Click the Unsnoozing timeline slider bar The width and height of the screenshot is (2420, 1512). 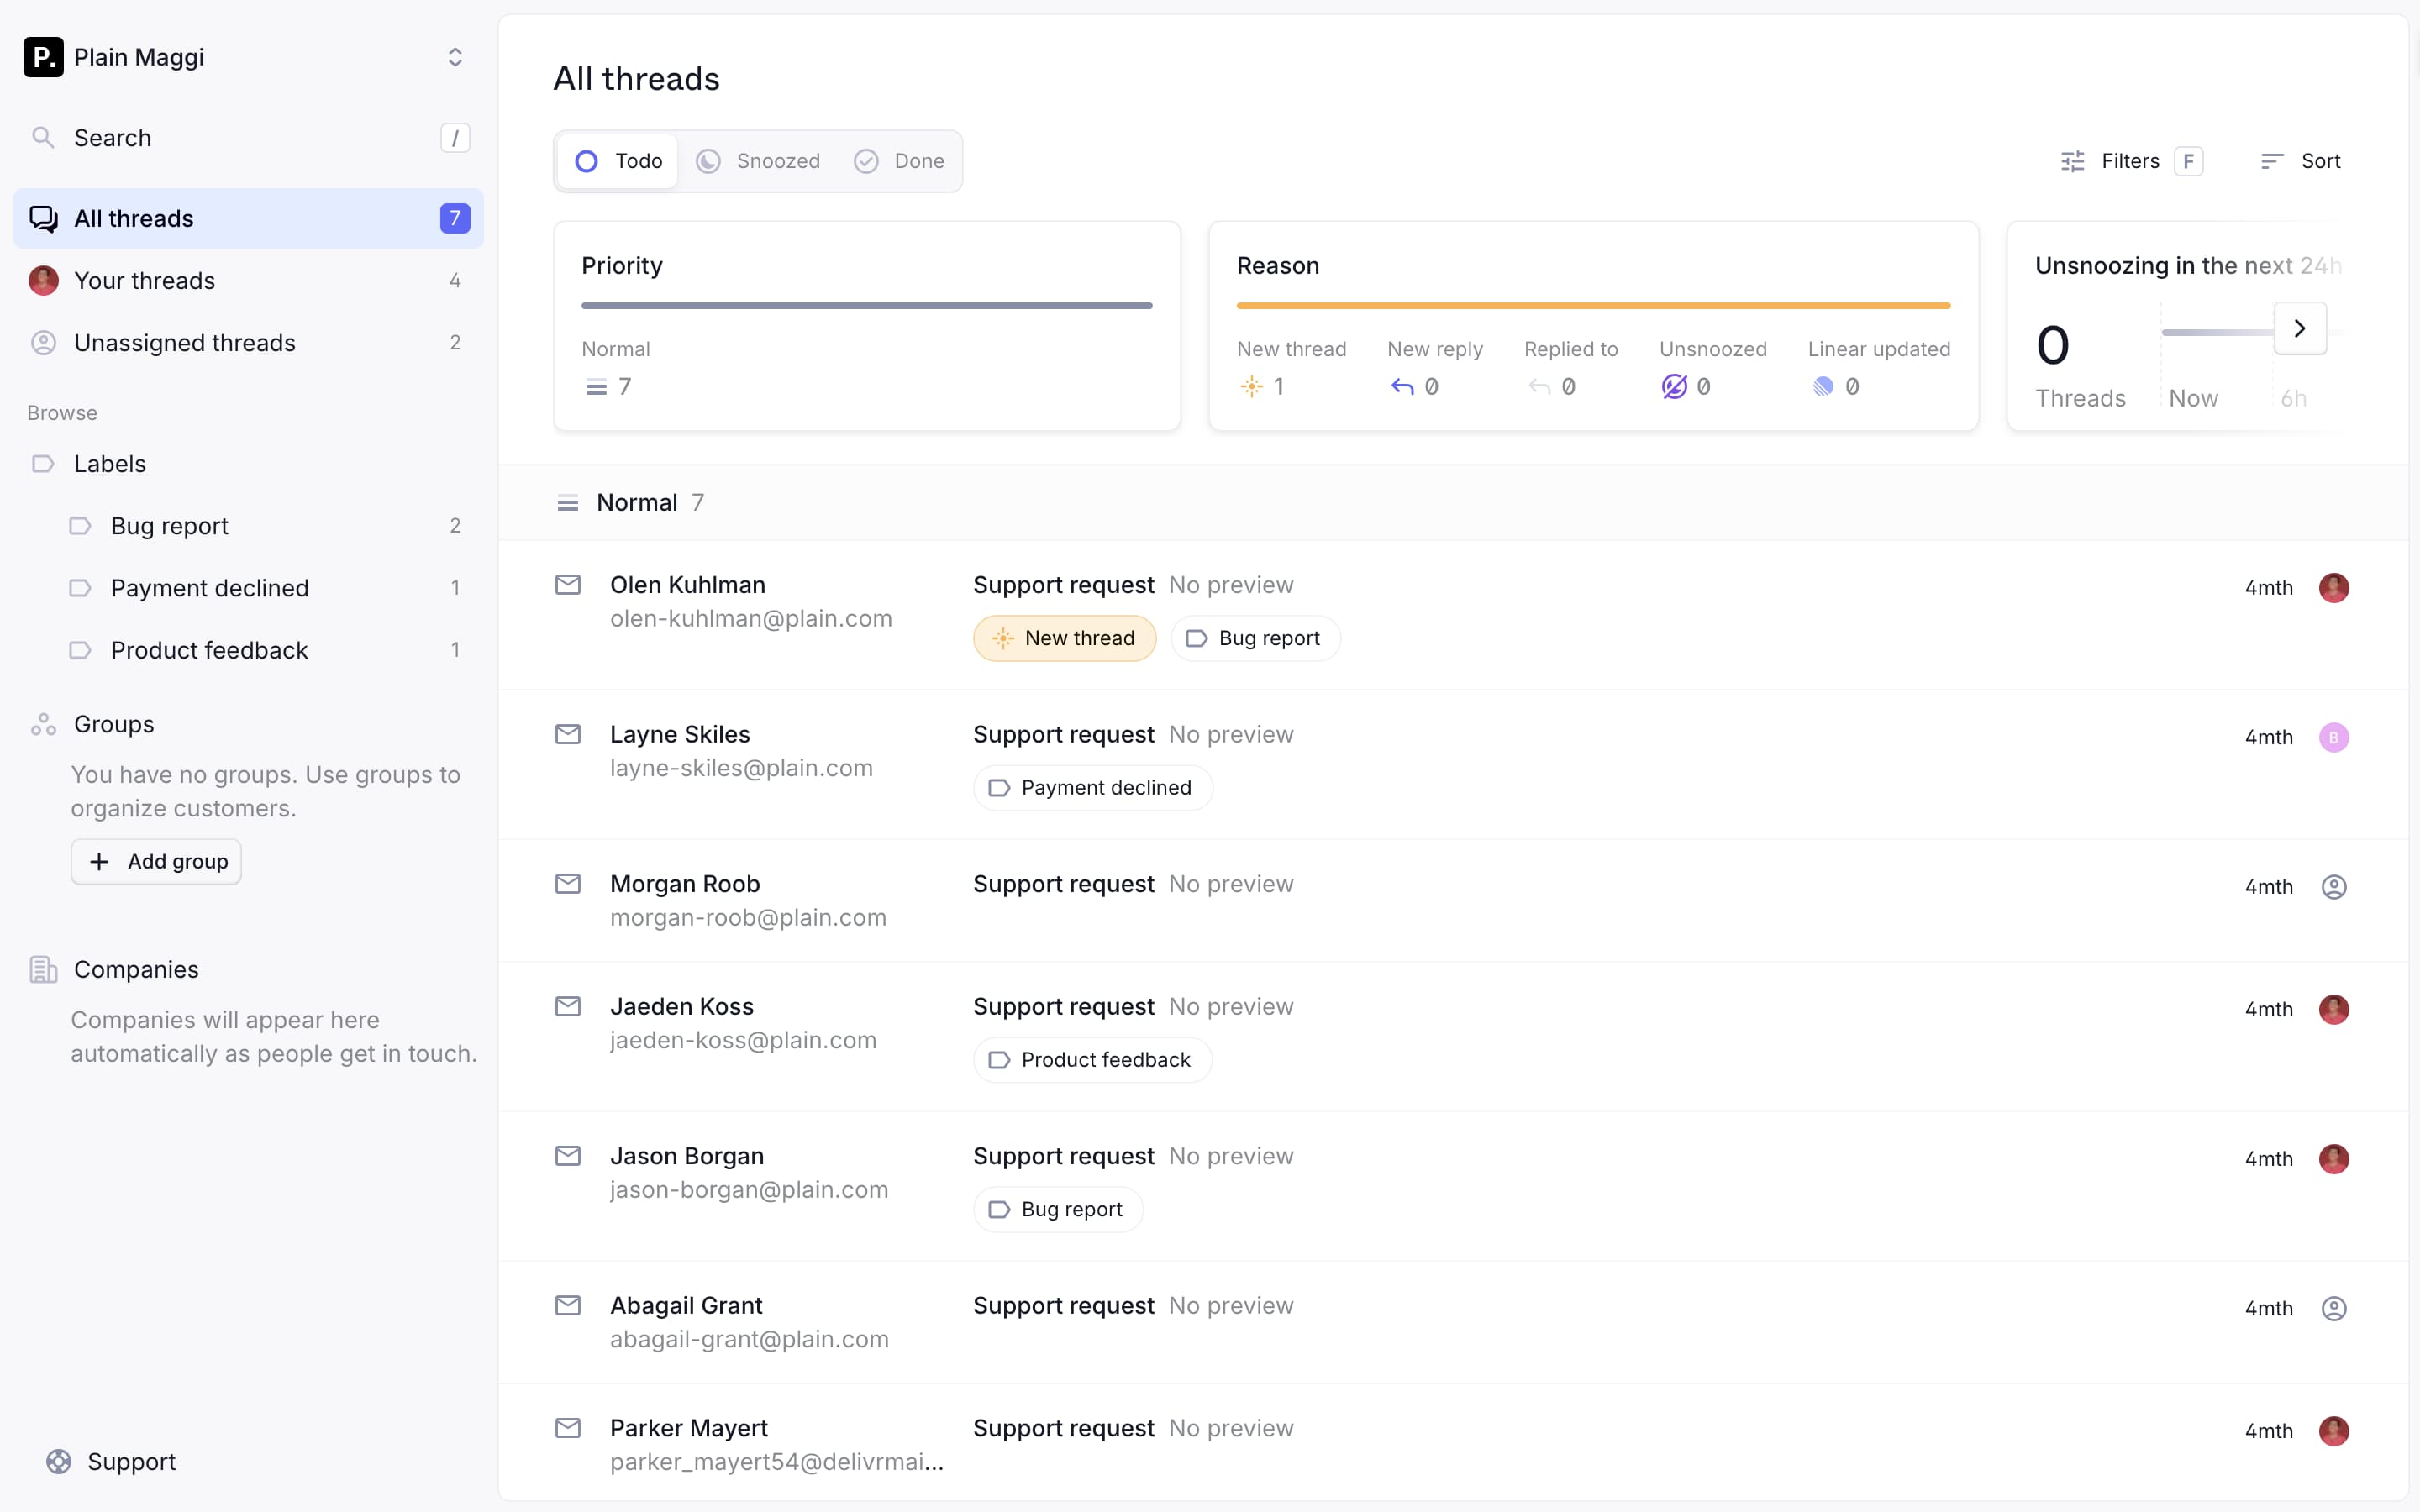coord(2215,332)
